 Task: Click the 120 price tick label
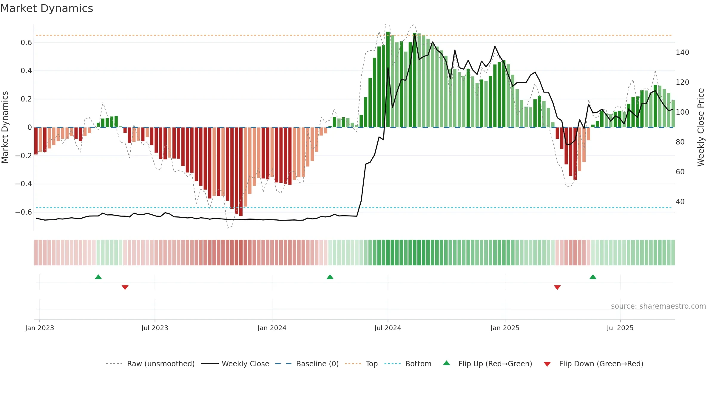click(683, 82)
